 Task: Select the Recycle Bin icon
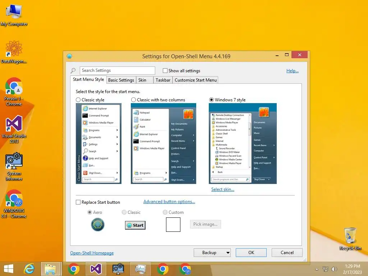[350, 239]
